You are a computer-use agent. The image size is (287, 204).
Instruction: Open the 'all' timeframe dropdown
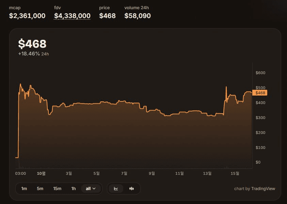91,188
